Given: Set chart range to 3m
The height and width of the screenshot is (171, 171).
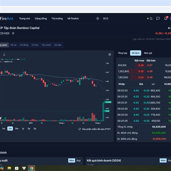Looking at the screenshot, I should click(10, 129).
